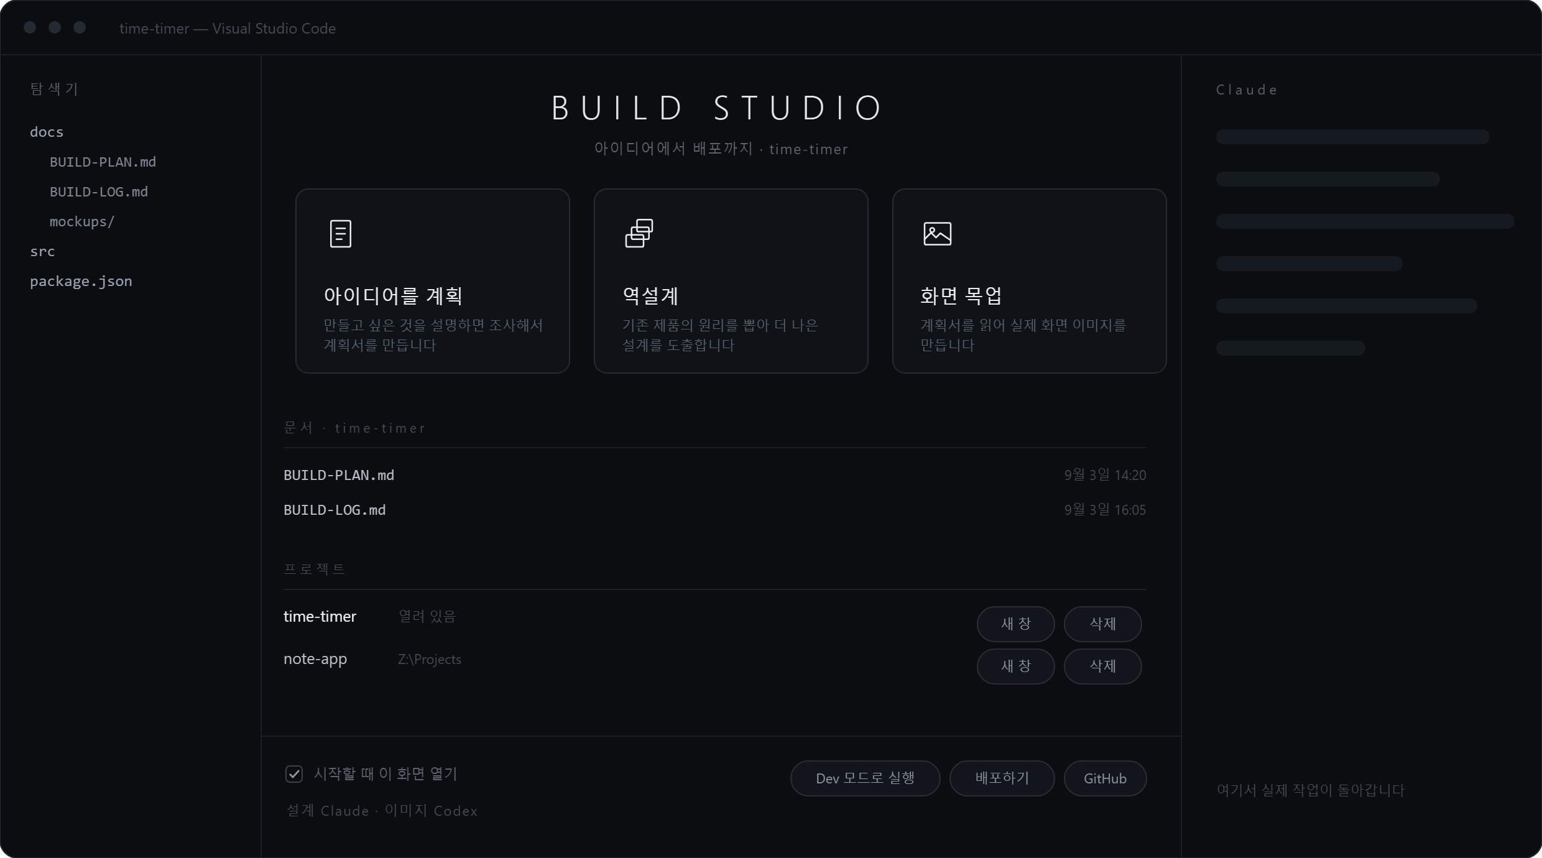Open the 화면 목업 card

coord(1030,281)
